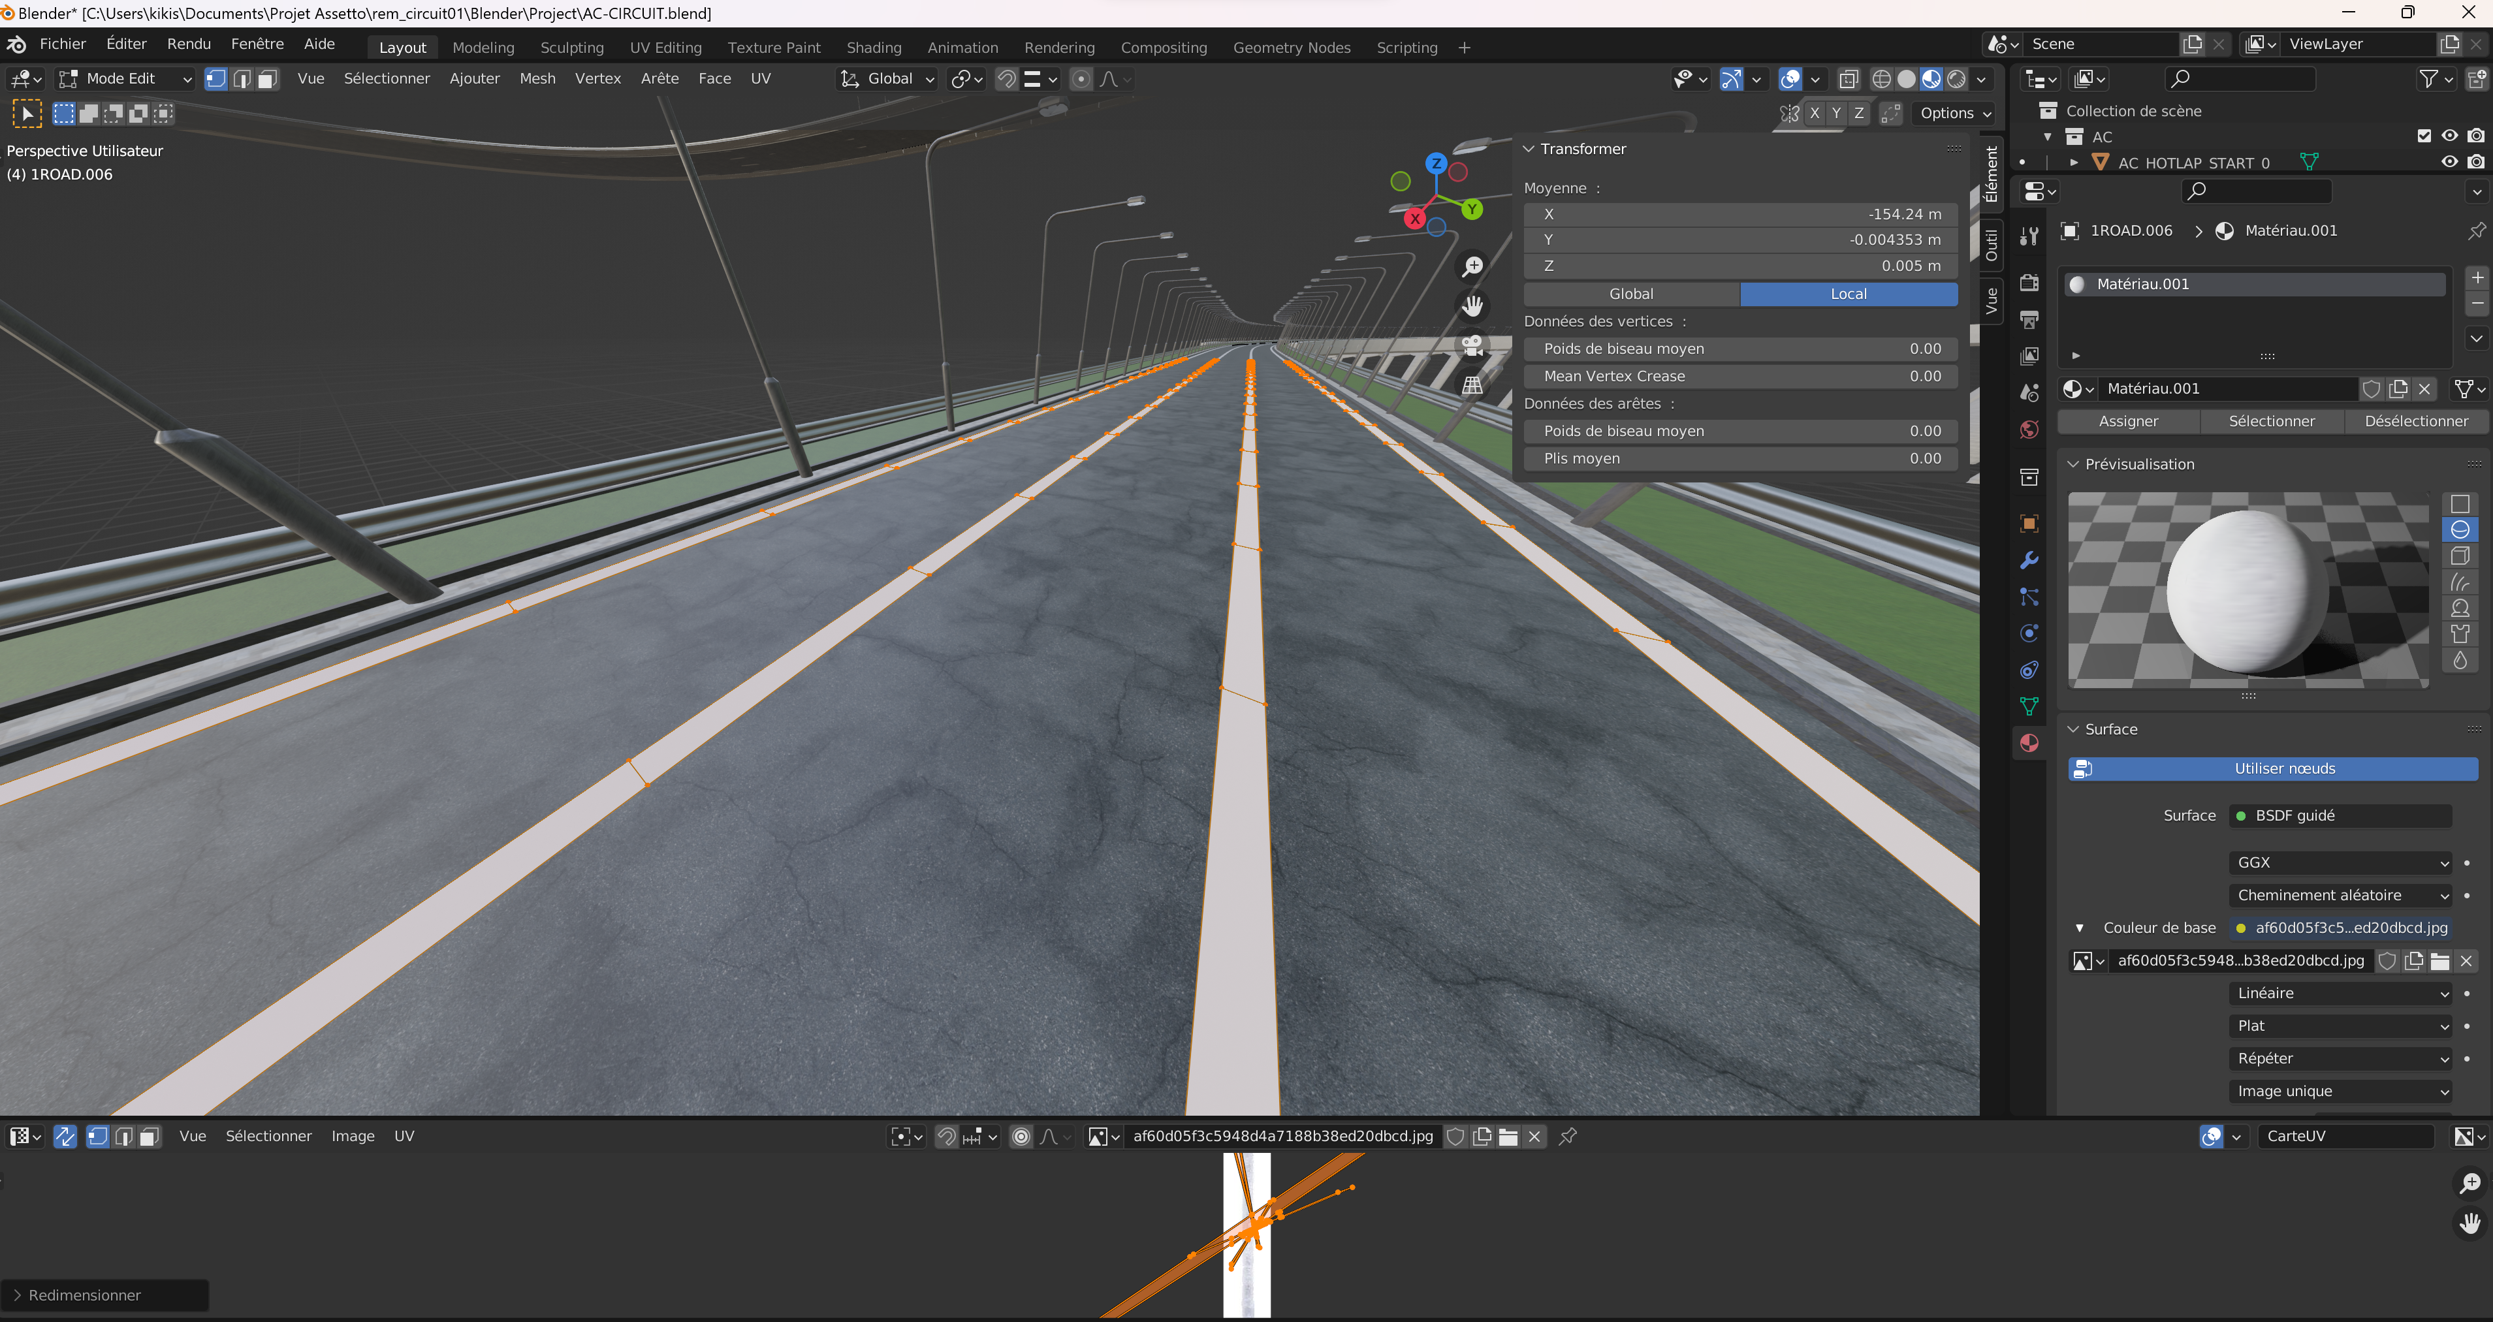2493x1322 pixels.
Task: Select wireframe viewport shading
Action: (1881, 78)
